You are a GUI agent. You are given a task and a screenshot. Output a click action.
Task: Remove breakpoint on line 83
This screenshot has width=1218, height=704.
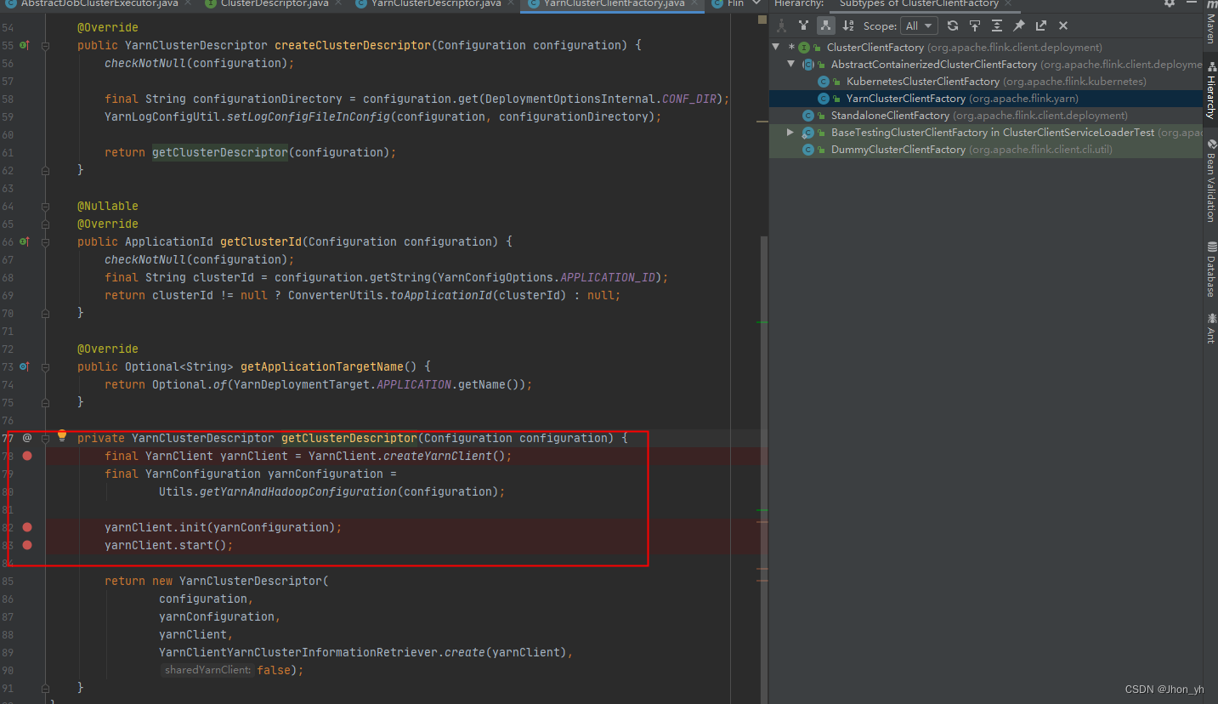[x=27, y=546]
